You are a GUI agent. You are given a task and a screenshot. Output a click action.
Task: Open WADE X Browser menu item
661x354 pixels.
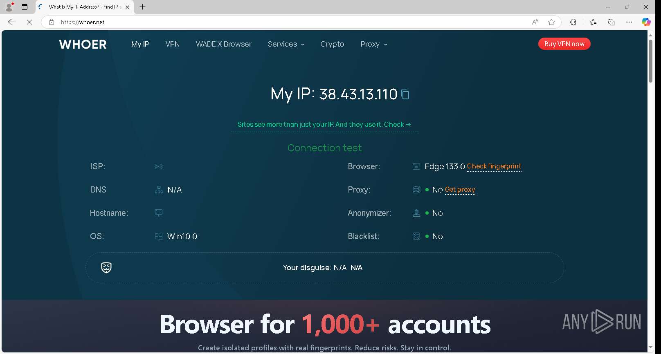(x=224, y=44)
